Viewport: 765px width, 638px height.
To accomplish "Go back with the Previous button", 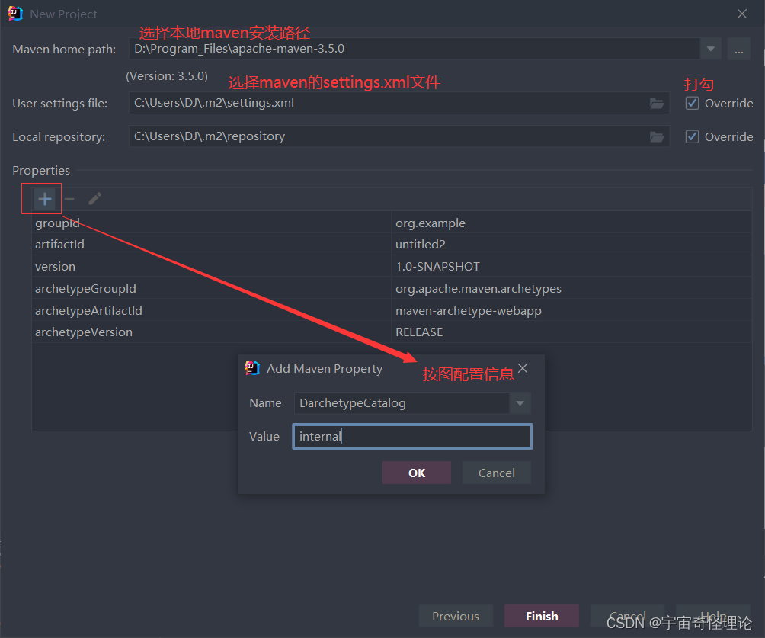I will pyautogui.click(x=456, y=616).
